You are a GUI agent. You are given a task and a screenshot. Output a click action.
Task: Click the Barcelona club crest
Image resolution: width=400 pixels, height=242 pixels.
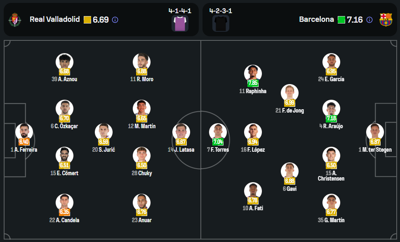(x=386, y=19)
